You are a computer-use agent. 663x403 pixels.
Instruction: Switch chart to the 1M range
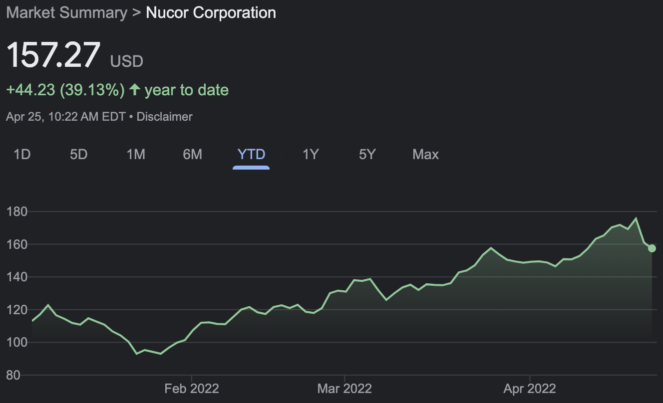click(136, 155)
